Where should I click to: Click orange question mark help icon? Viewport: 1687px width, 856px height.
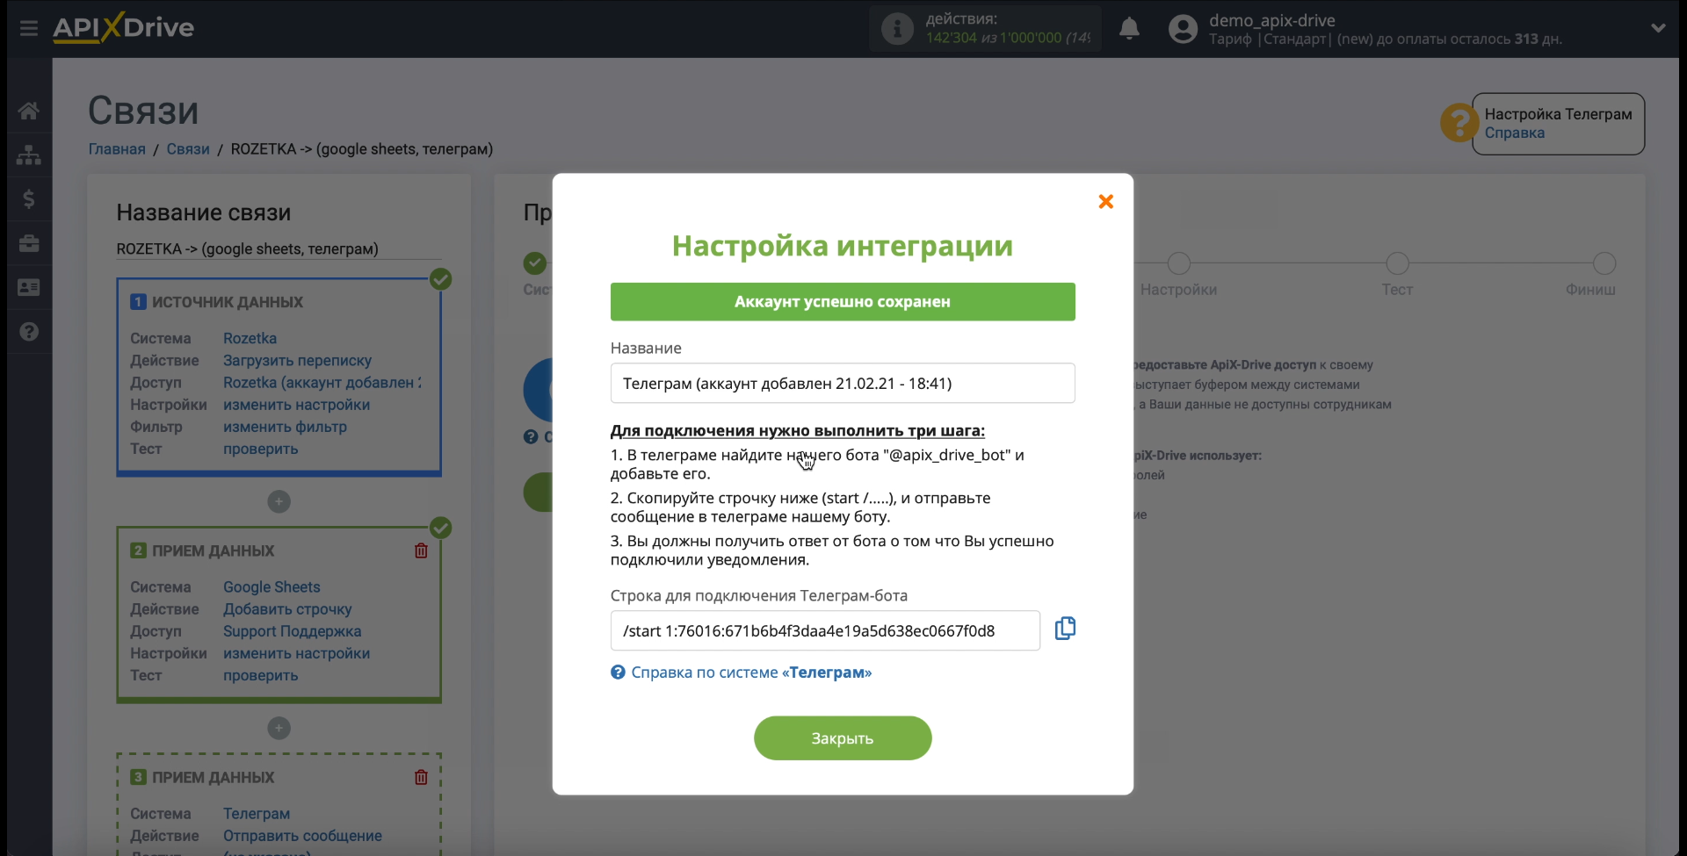click(x=1459, y=123)
